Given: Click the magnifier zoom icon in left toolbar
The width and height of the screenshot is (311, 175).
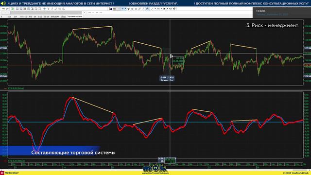Looking at the screenshot, I should tap(32, 9).
